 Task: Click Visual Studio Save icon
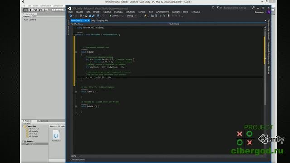click(90, 16)
